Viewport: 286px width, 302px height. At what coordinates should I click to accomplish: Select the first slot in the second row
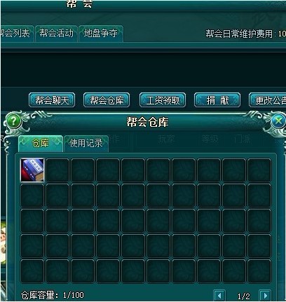tap(32, 195)
